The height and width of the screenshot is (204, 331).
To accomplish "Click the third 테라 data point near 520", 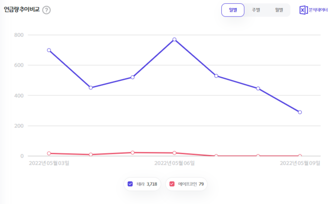I will (132, 77).
